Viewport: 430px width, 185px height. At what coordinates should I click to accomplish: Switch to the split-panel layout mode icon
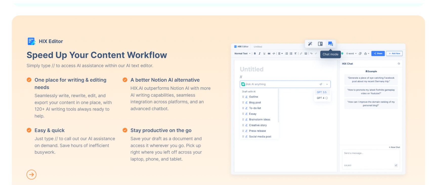(x=320, y=44)
